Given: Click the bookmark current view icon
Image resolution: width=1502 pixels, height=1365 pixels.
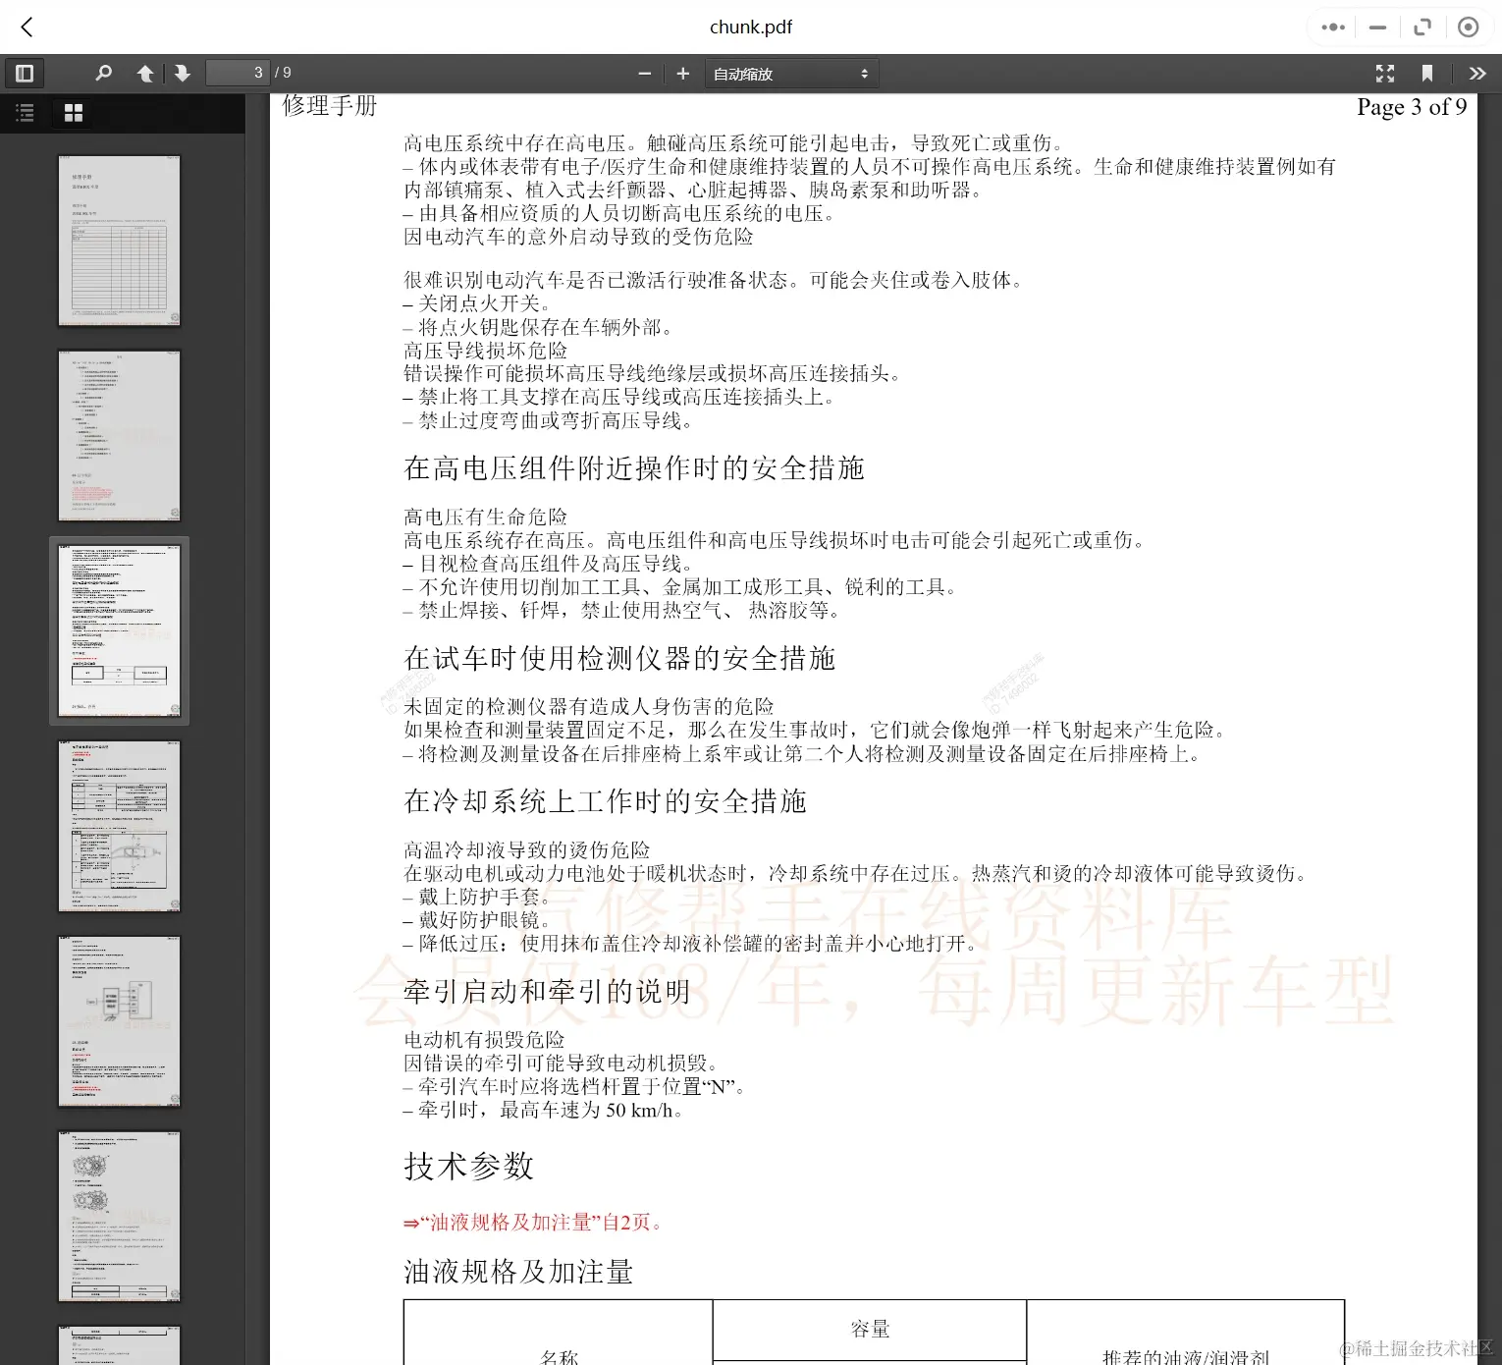Looking at the screenshot, I should (x=1428, y=72).
